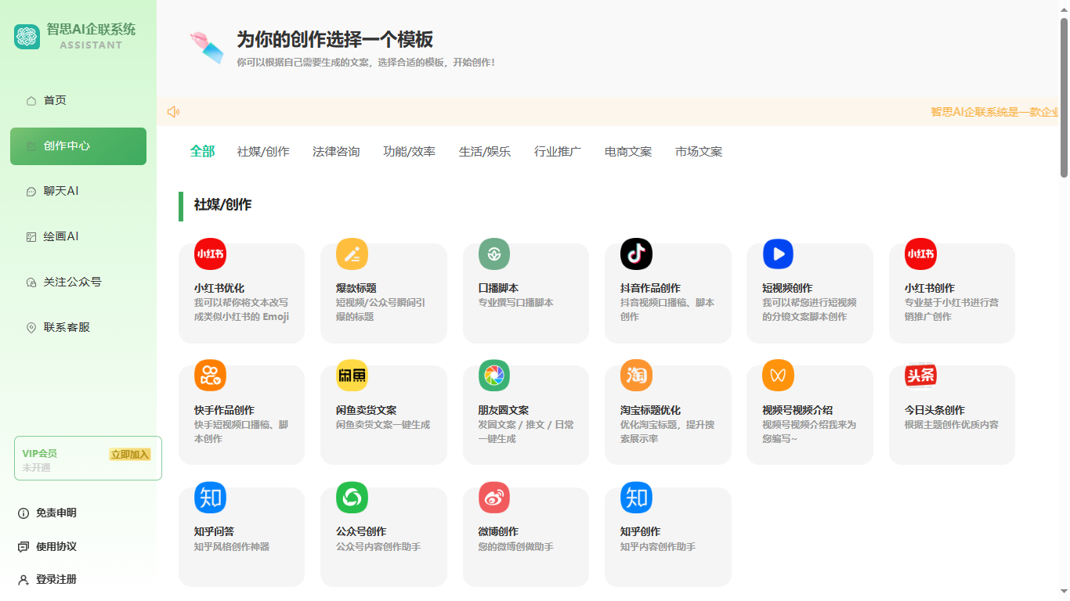This screenshot has height=601, width=1070.
Task: Click the 登录注册 link
Action: tap(56, 580)
